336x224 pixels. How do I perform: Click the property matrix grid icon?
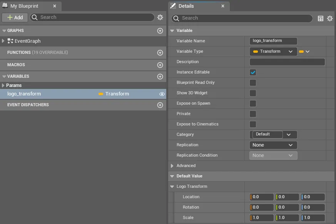tap(320, 18)
